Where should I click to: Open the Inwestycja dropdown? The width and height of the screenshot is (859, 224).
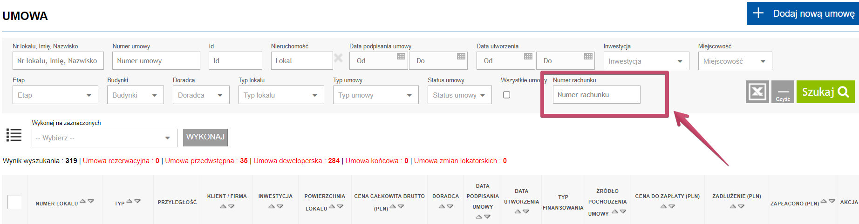coord(646,61)
